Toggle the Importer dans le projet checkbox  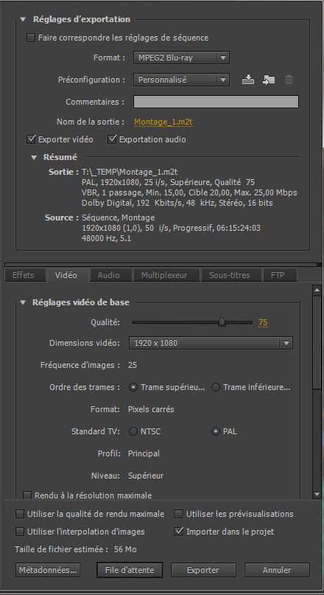point(178,532)
